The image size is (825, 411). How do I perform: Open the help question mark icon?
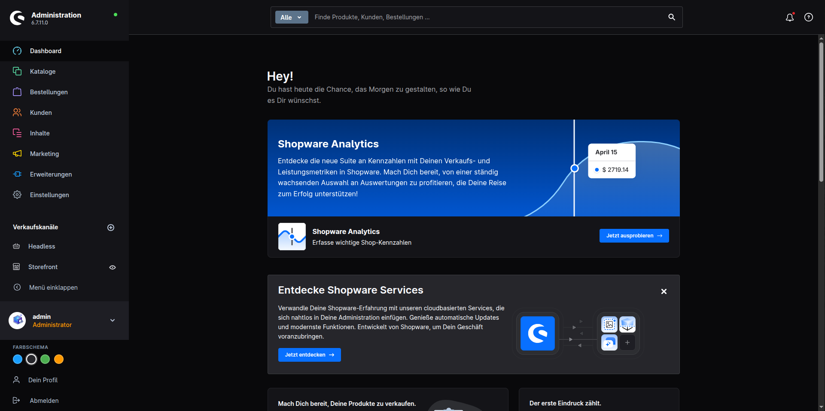[809, 17]
